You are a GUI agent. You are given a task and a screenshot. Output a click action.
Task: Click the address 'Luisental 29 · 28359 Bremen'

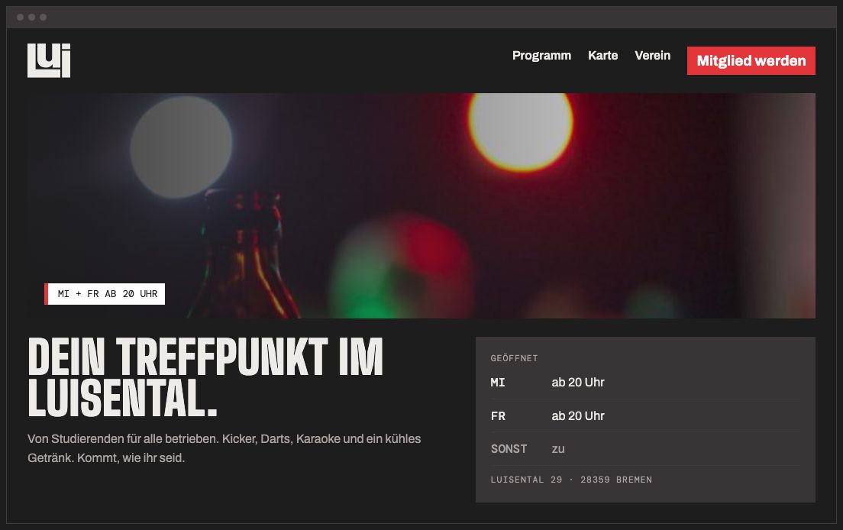[x=571, y=480]
